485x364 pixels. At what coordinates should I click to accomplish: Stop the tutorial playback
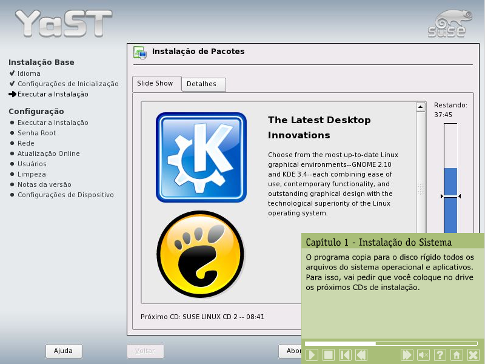click(328, 355)
